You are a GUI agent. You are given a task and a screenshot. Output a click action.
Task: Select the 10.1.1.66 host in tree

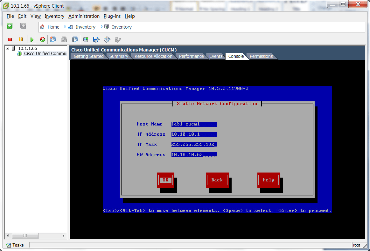(28, 48)
